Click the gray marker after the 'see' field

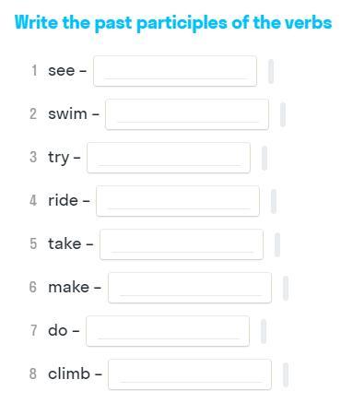[x=271, y=71]
